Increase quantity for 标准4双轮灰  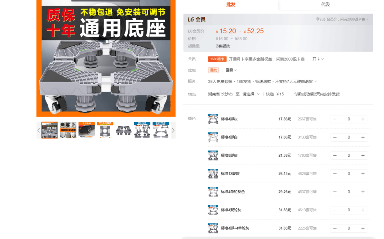point(363,210)
